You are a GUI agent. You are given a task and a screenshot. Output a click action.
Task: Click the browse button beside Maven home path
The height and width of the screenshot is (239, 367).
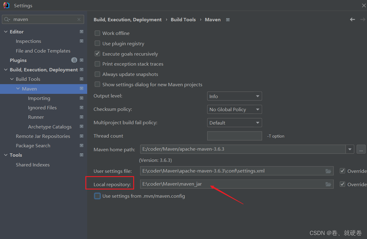point(361,149)
